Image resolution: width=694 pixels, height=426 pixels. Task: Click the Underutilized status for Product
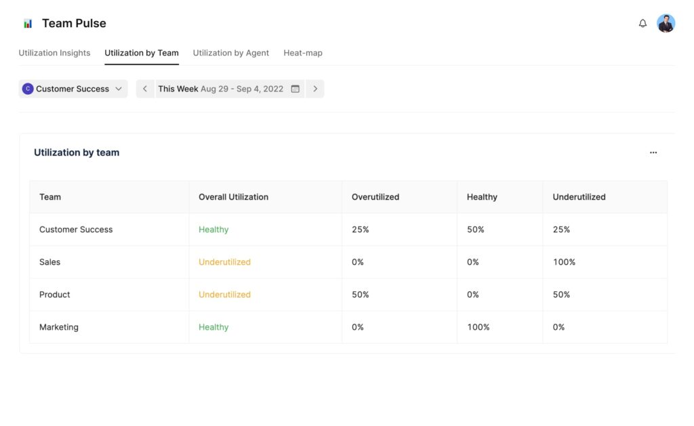[224, 294]
